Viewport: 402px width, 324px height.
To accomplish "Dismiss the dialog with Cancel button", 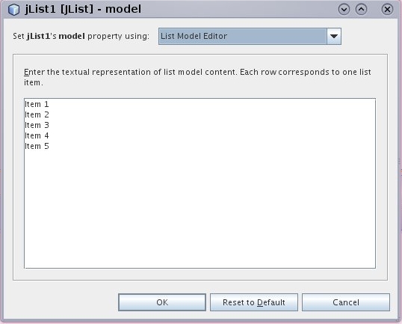I will pos(346,302).
